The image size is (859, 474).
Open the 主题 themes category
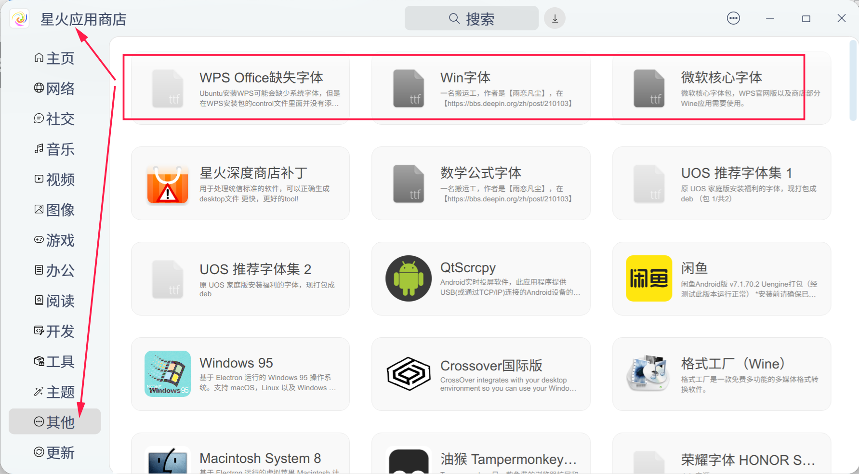click(54, 392)
